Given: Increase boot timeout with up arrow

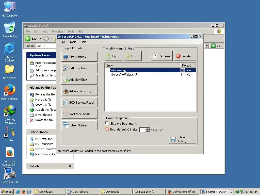Looking at the screenshot, I should tap(148, 129).
